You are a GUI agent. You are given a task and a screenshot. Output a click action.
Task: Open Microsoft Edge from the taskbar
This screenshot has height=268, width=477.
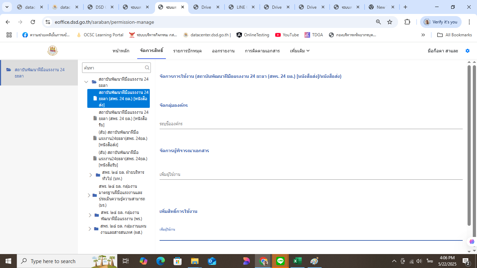(x=160, y=261)
